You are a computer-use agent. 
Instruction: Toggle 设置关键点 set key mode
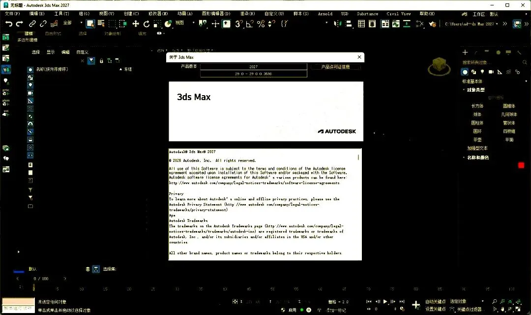435,309
